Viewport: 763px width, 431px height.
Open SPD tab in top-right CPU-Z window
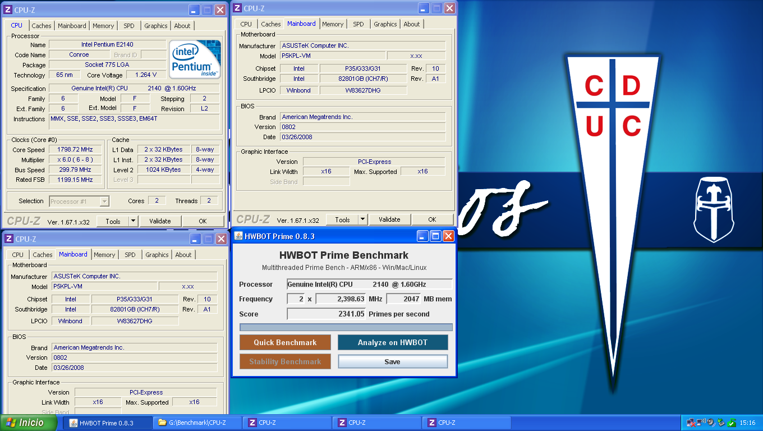tap(358, 24)
